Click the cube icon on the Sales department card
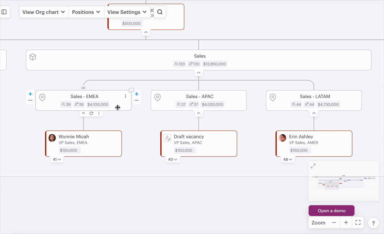The height and width of the screenshot is (234, 384). tap(32, 57)
